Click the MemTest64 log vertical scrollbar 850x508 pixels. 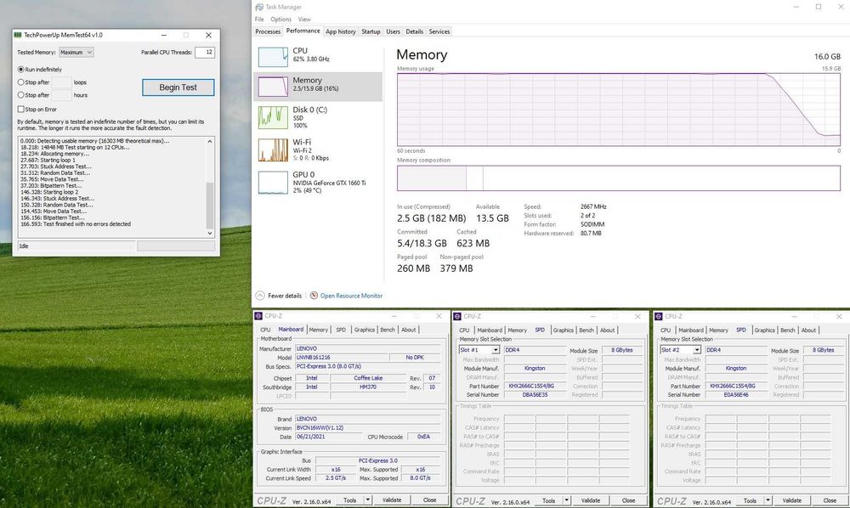(210, 187)
